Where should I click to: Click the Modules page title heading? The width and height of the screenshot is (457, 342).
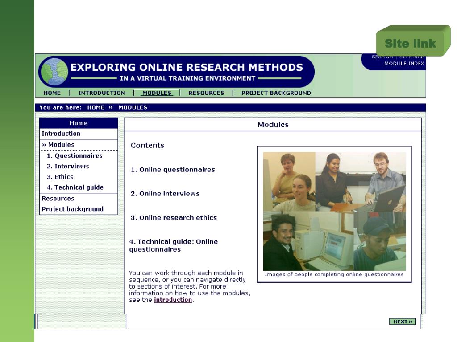[x=273, y=125]
